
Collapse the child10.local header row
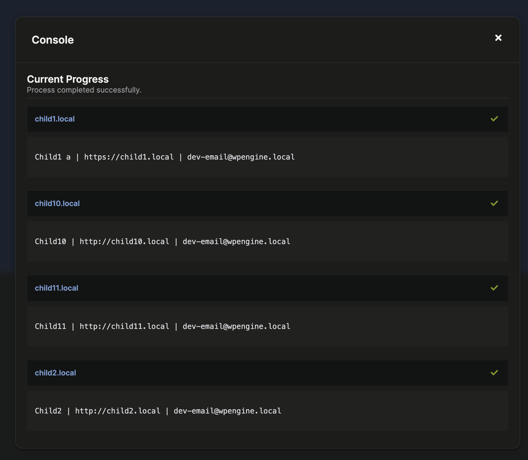266,203
